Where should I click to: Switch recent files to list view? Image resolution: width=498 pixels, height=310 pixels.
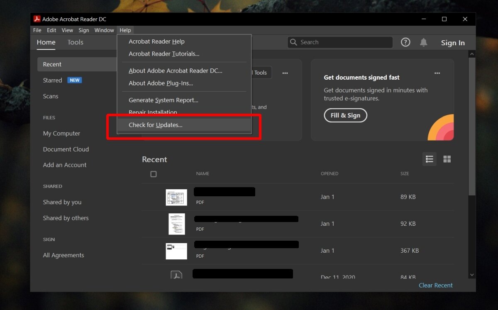(x=430, y=159)
